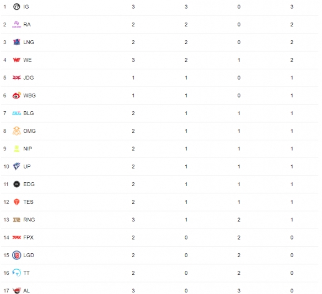Click the LNG team logo
The width and height of the screenshot is (322, 294).
(x=17, y=42)
